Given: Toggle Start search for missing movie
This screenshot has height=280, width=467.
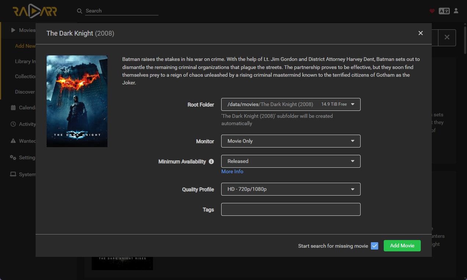Looking at the screenshot, I should pos(375,246).
